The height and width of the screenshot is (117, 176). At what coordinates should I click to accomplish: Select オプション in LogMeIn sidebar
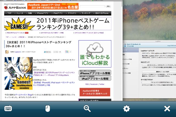click(126, 69)
